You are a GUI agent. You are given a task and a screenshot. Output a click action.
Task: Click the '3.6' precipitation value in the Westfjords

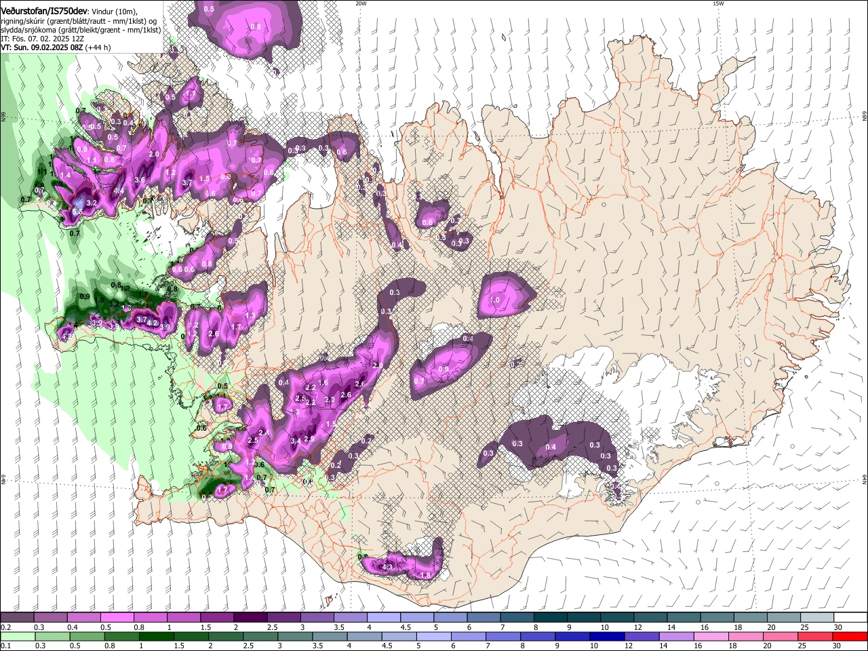click(x=140, y=180)
